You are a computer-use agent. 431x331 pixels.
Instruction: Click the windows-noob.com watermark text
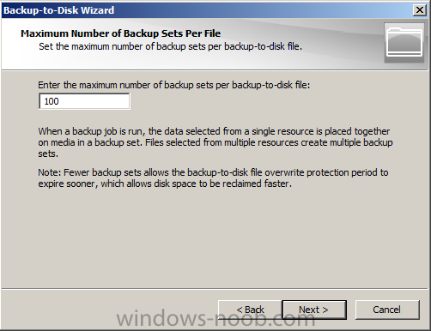[216, 319]
